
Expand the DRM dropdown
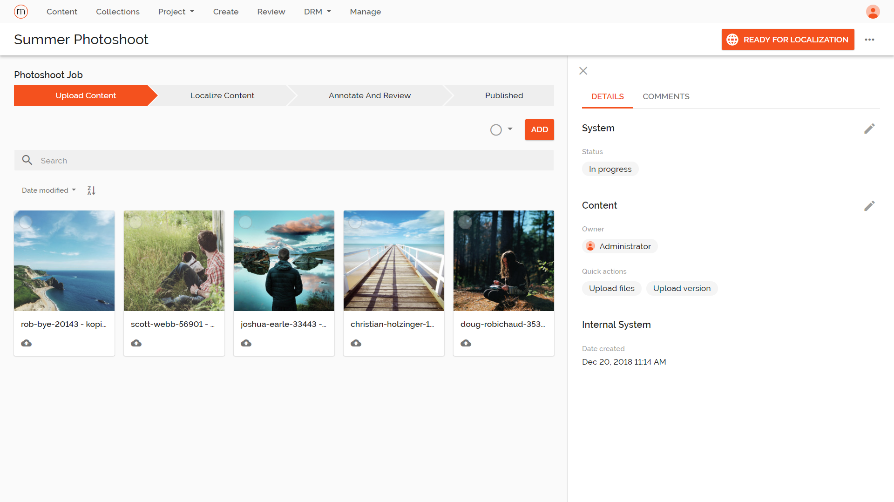317,12
